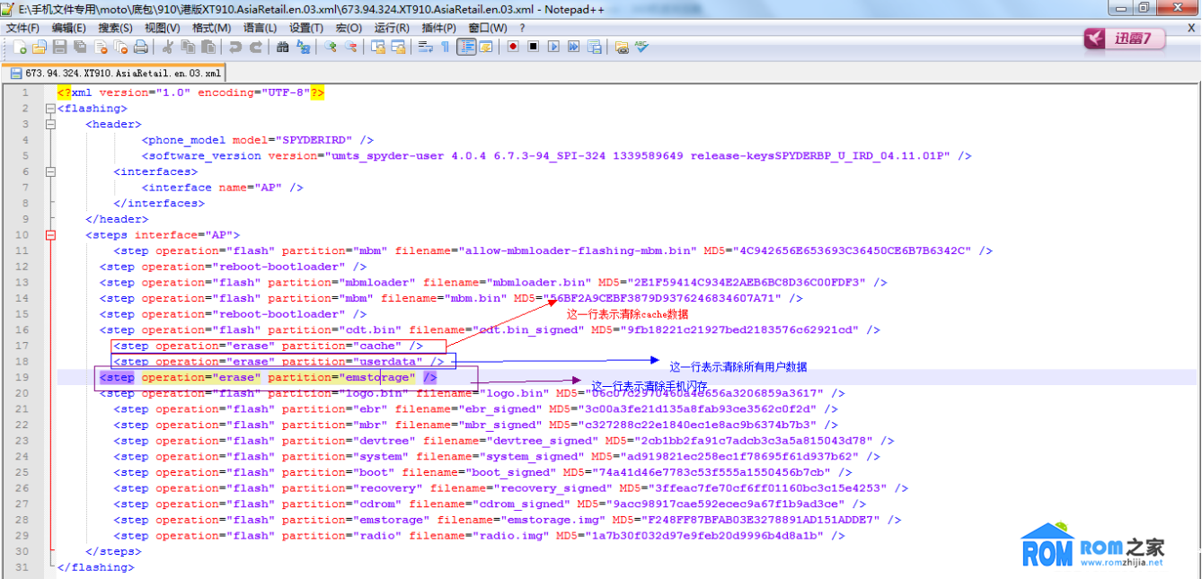Viewport: 1202px width, 579px height.
Task: Collapse the steps node fold marker
Action: click(x=50, y=235)
